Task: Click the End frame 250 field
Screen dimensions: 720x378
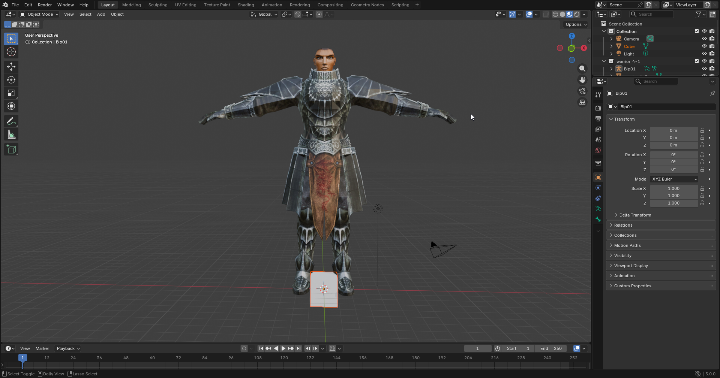Action: click(x=550, y=348)
